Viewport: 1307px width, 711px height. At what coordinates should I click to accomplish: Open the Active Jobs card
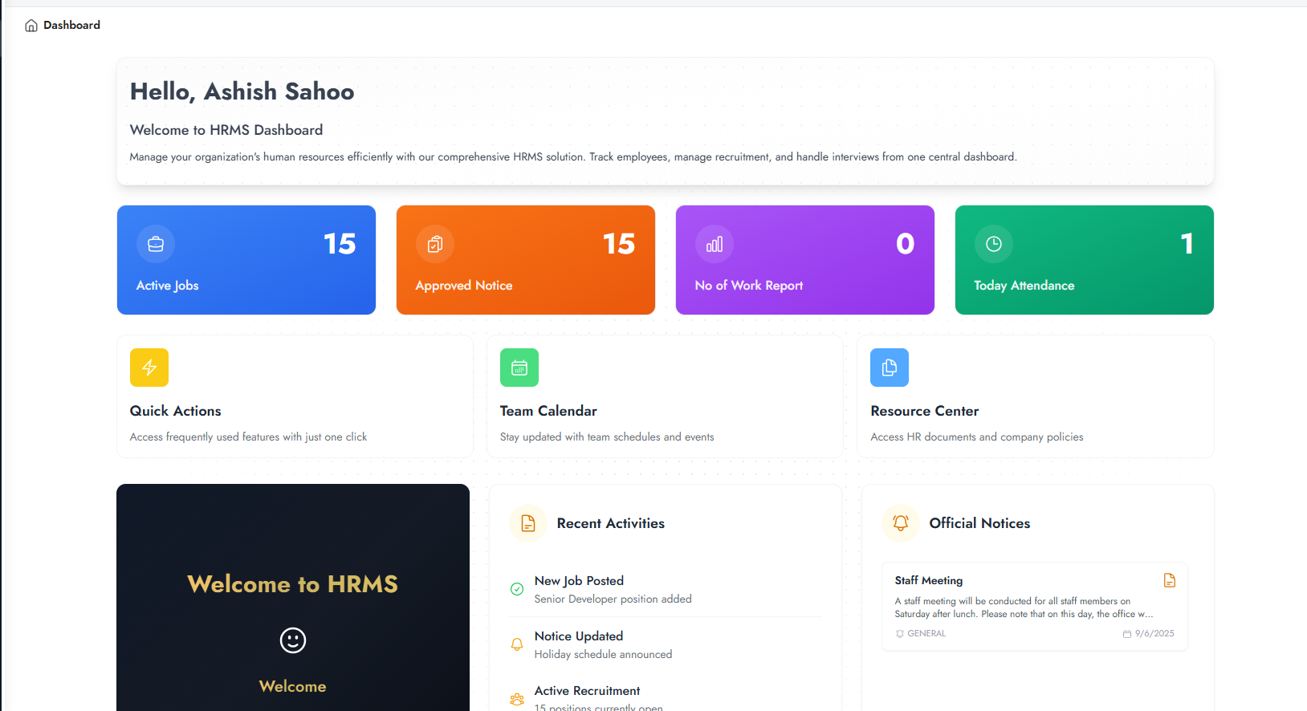point(246,260)
